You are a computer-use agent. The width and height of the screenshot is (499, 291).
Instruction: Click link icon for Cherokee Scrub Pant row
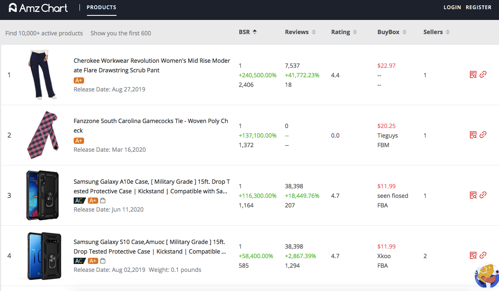[483, 75]
